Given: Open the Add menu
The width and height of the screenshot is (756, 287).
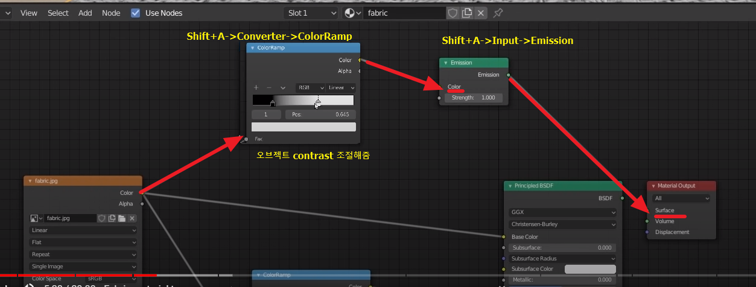Looking at the screenshot, I should 85,13.
